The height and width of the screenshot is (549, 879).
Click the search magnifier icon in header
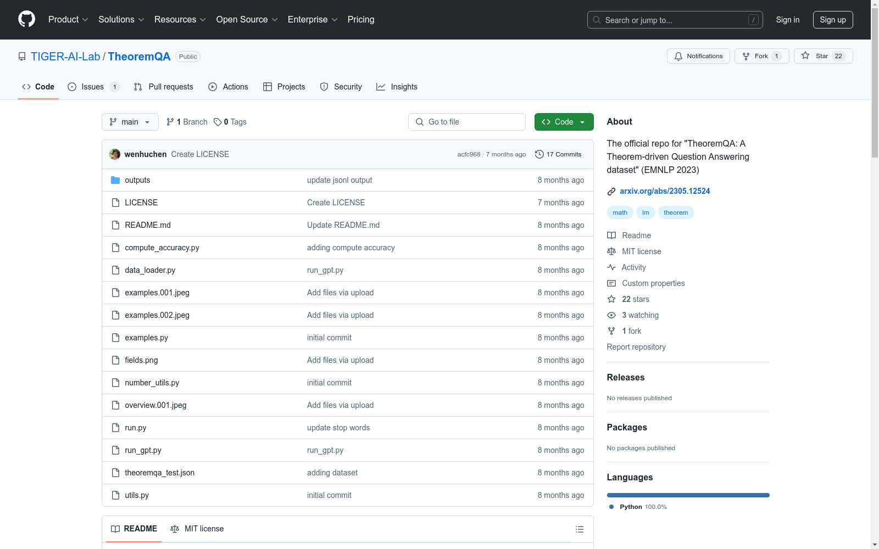597,20
